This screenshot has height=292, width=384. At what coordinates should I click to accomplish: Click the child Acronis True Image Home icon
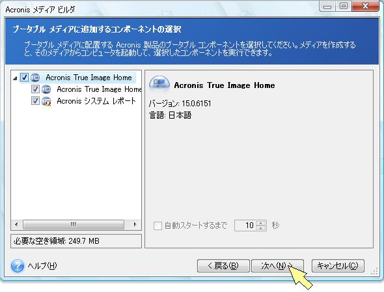(x=46, y=89)
